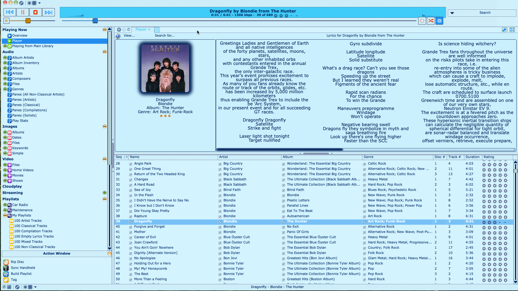
Task: Click the lyrics horizontal scrollbar
Action: click(x=280, y=150)
